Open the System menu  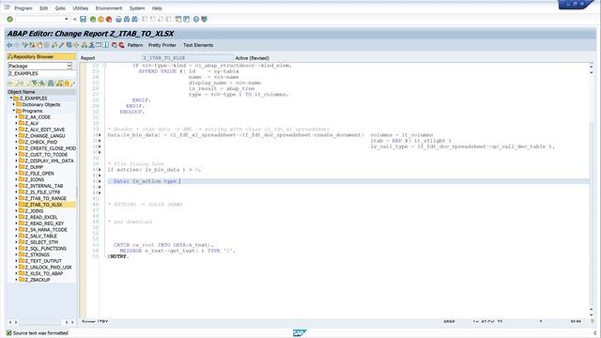coord(137,8)
